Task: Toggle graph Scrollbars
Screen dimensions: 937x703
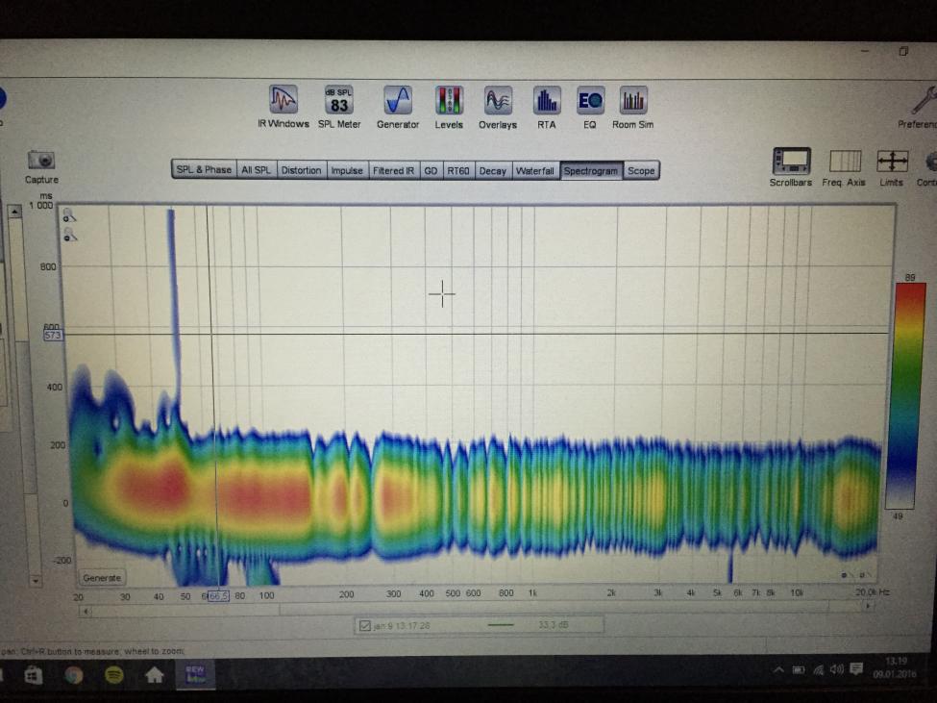Action: click(791, 166)
